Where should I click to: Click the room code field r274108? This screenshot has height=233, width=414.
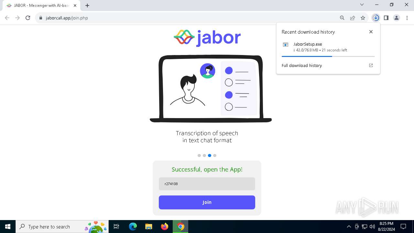(x=207, y=184)
